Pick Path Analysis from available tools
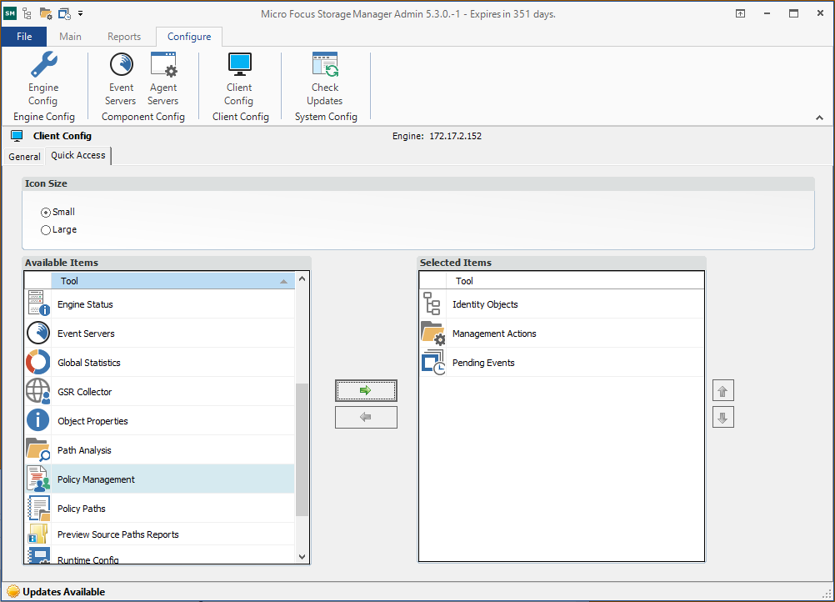The image size is (835, 602). [84, 450]
